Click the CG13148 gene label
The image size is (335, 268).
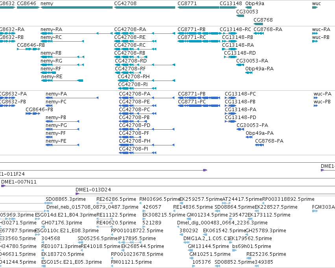pos(231,4)
